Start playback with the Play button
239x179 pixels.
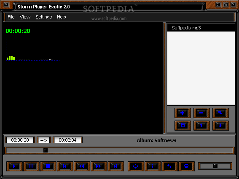14,166
